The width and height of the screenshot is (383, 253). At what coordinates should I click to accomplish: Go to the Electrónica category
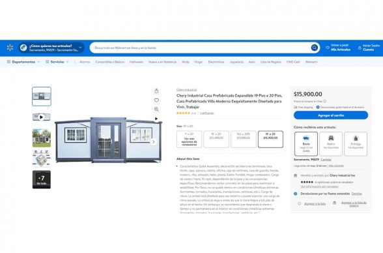[x=216, y=62]
